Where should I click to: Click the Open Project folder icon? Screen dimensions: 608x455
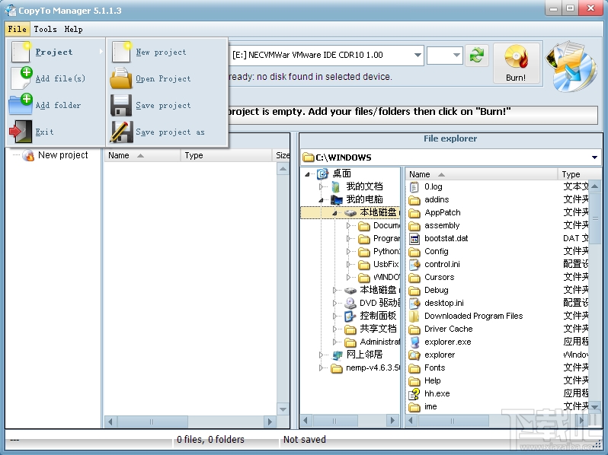[x=121, y=78]
